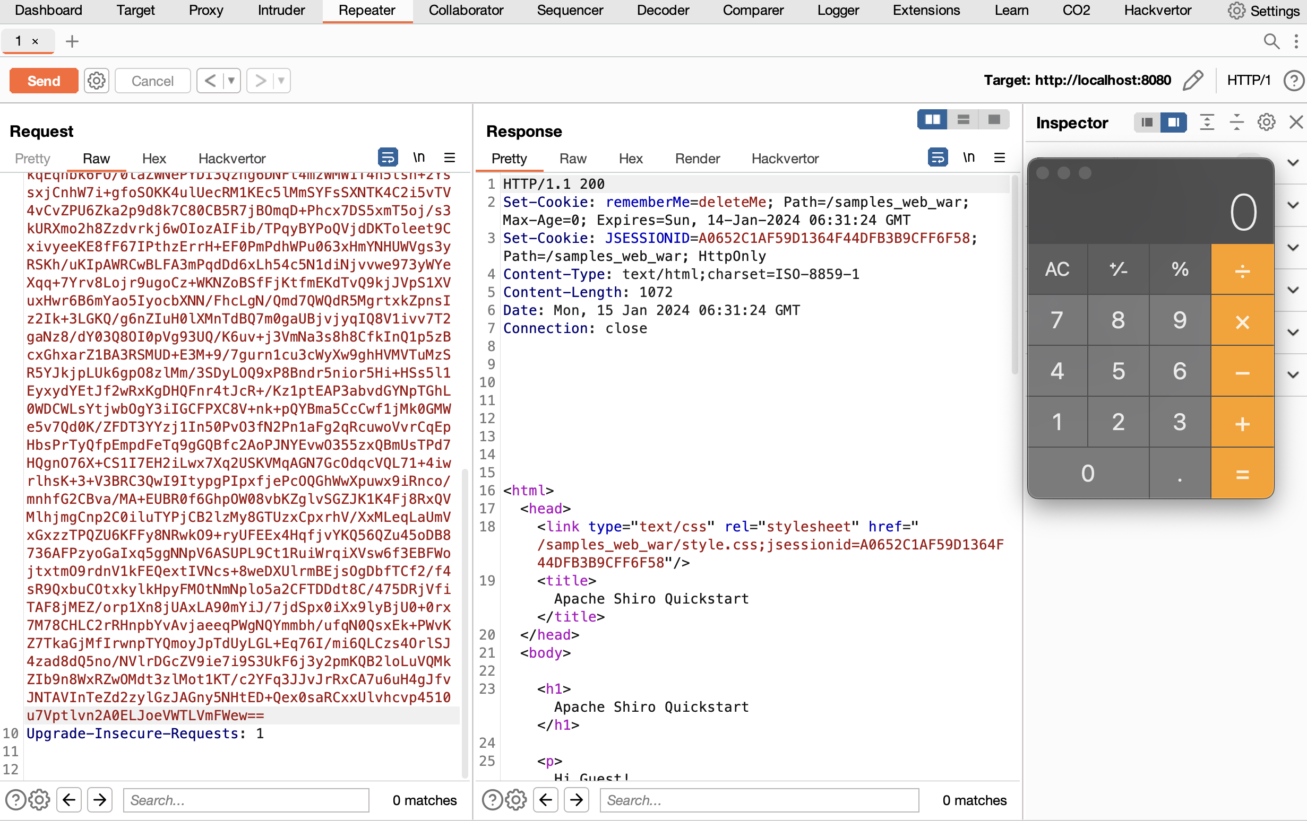The image size is (1307, 821).
Task: Open request editor hamburger menu
Action: [450, 158]
